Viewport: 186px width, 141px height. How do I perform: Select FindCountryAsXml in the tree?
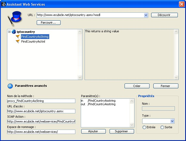(33, 41)
